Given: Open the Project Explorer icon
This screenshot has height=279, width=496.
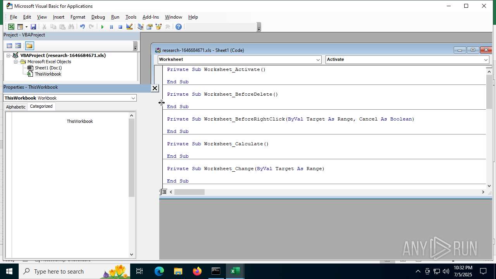Looking at the screenshot, I should click(140, 27).
